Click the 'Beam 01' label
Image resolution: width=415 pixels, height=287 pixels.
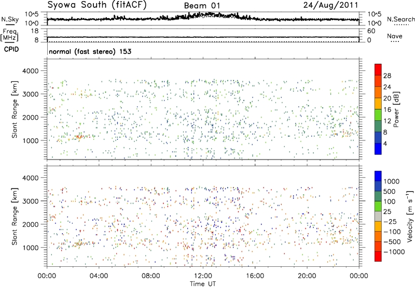[x=202, y=6]
